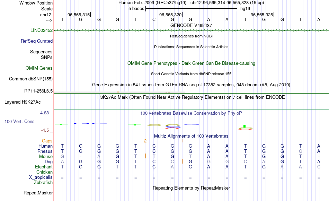Select the Chicken species label

click(44, 172)
